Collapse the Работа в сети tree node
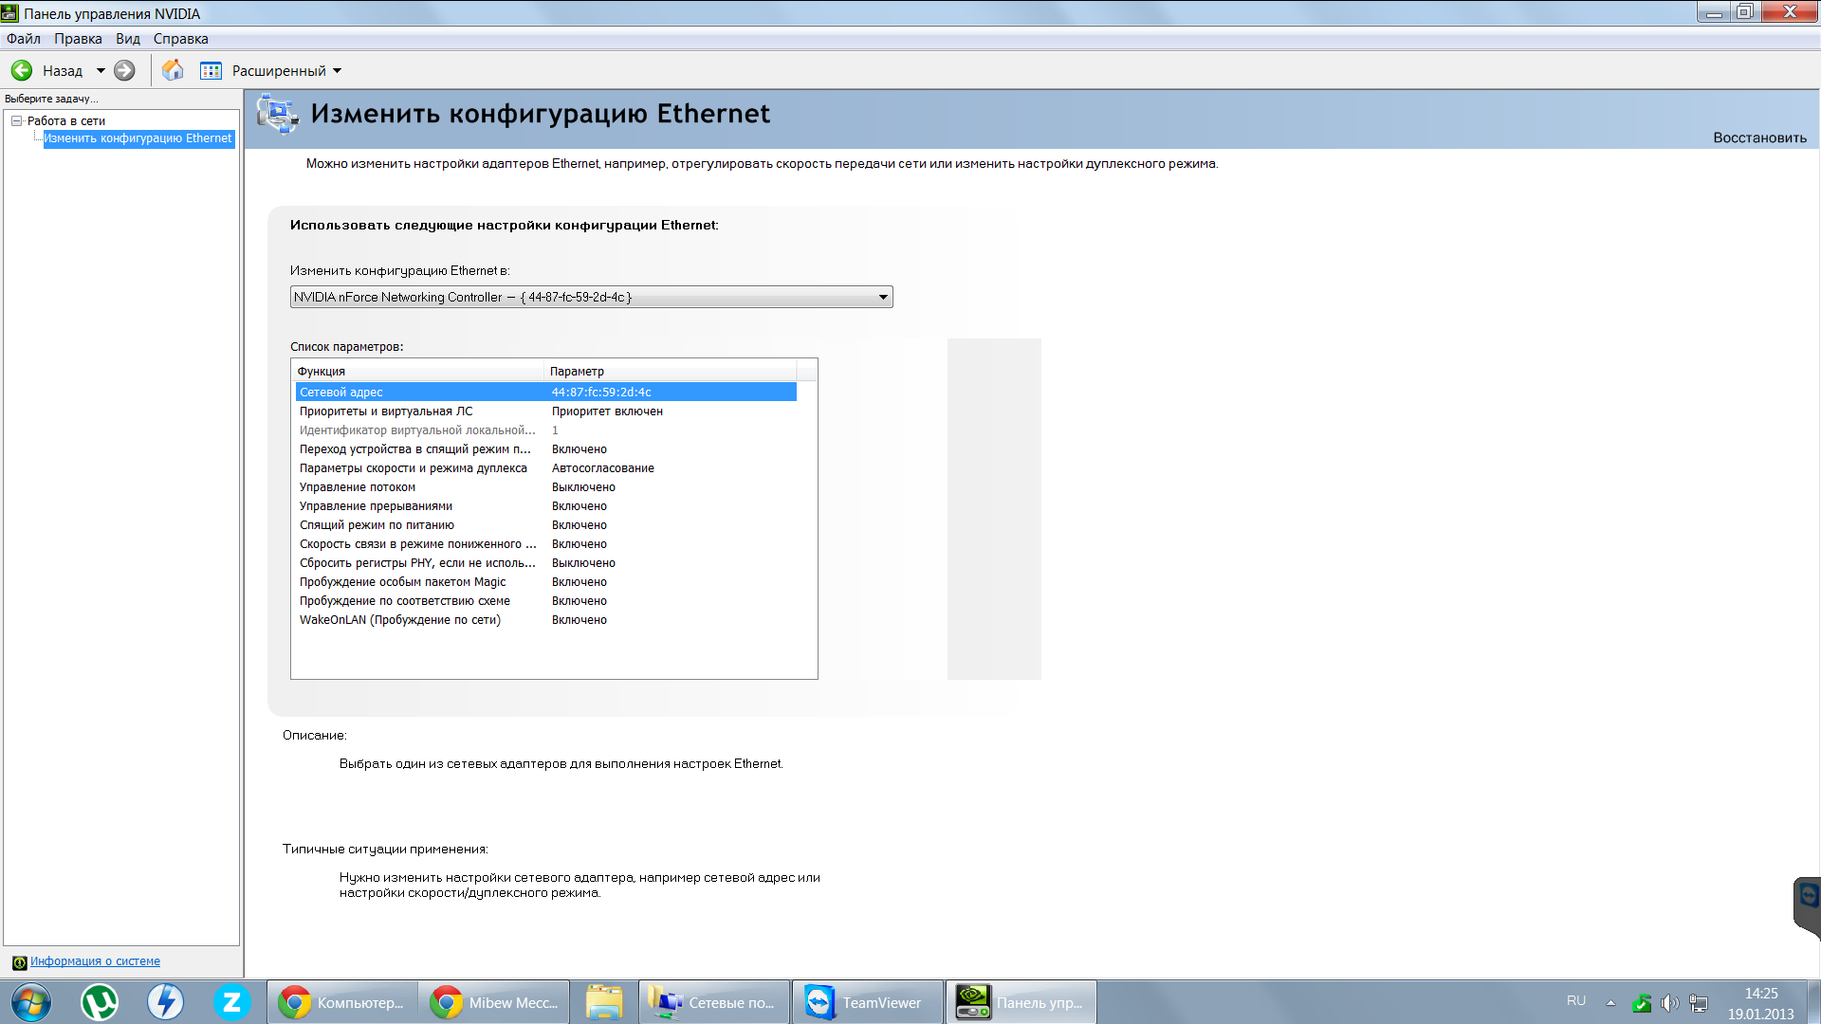 click(x=16, y=120)
